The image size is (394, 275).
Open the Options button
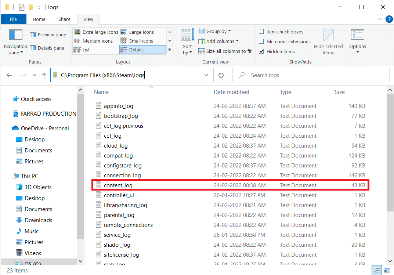click(358, 41)
